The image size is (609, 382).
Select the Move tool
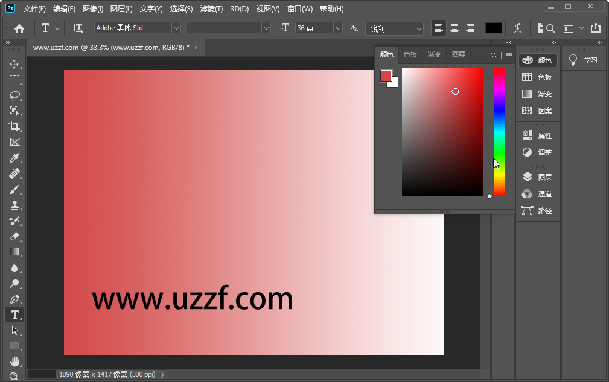click(14, 63)
